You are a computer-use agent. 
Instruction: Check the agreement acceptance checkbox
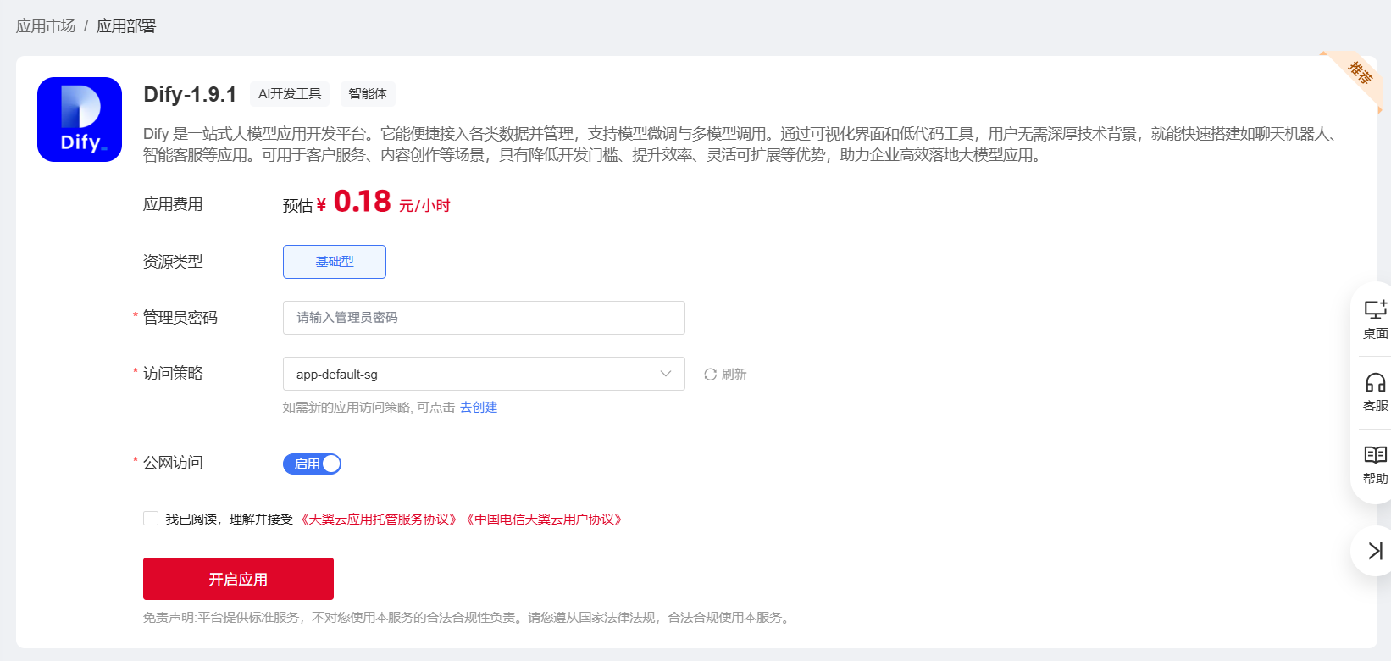pyautogui.click(x=151, y=518)
